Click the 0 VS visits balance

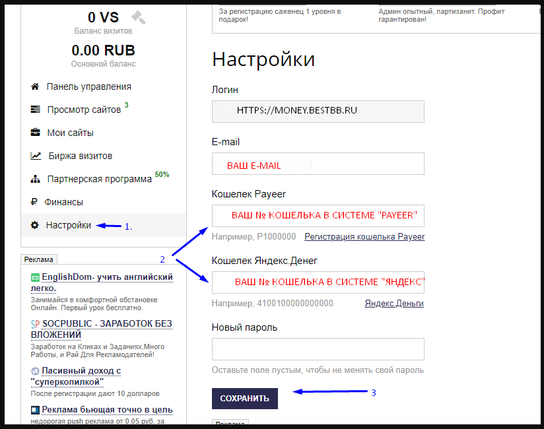pos(103,17)
